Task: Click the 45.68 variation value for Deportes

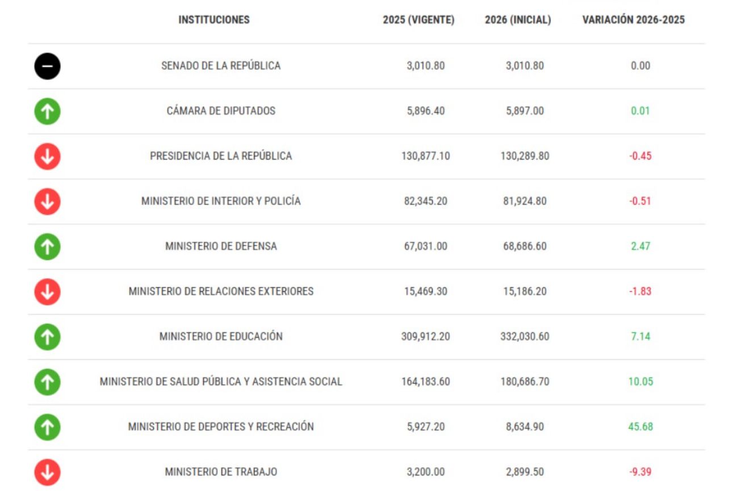Action: [640, 427]
